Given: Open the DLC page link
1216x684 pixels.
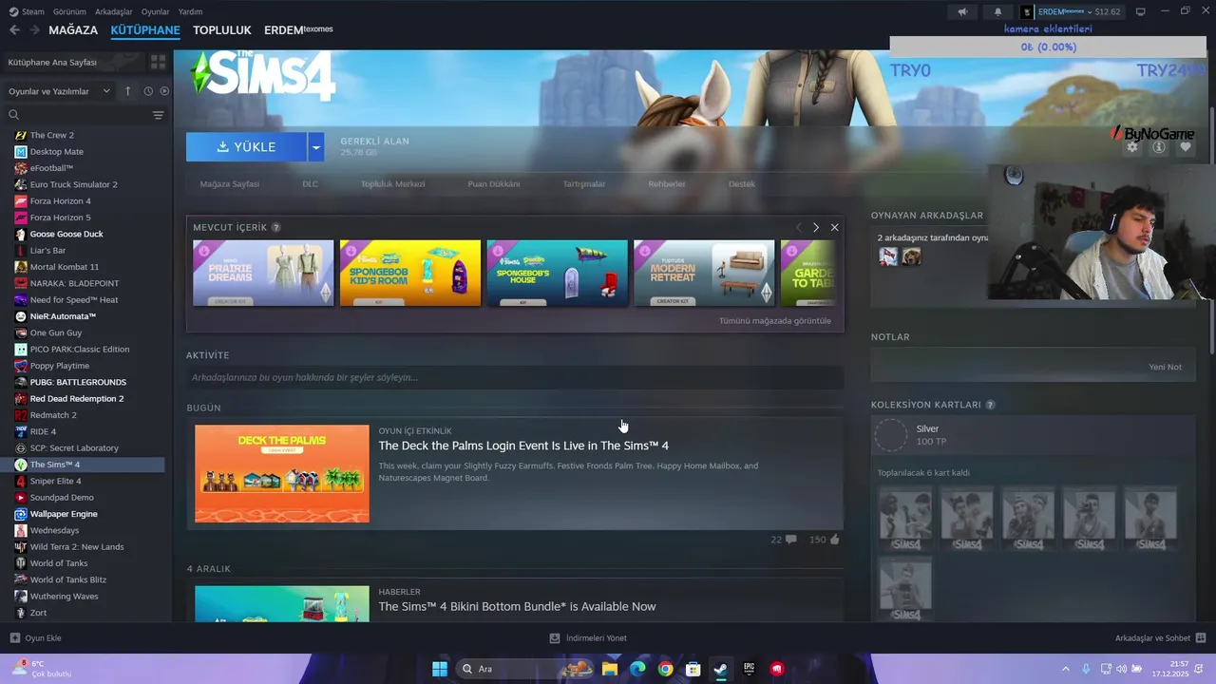Looking at the screenshot, I should click(310, 184).
